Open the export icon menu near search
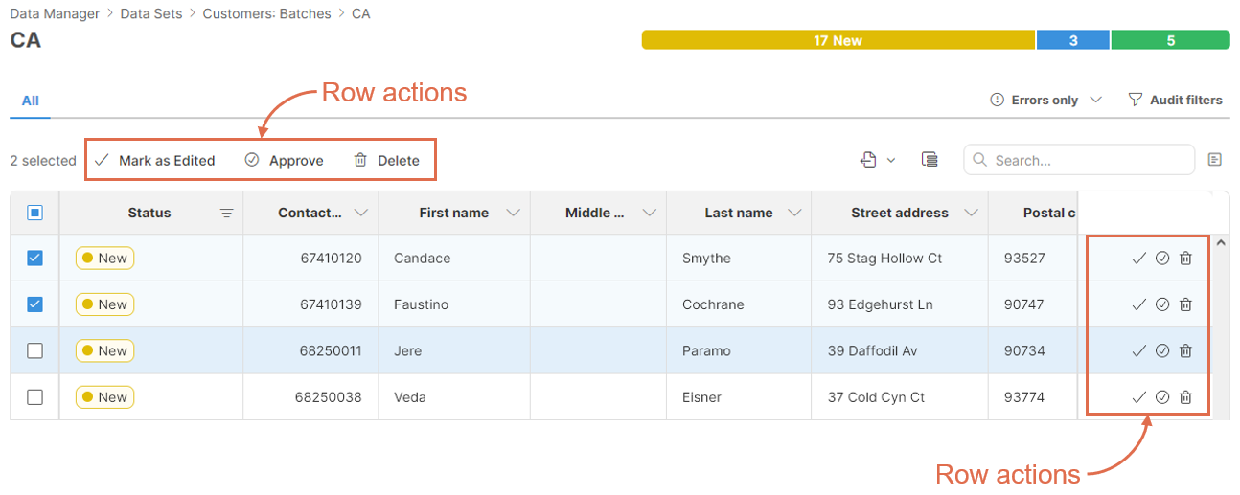The width and height of the screenshot is (1240, 495). pos(876,161)
